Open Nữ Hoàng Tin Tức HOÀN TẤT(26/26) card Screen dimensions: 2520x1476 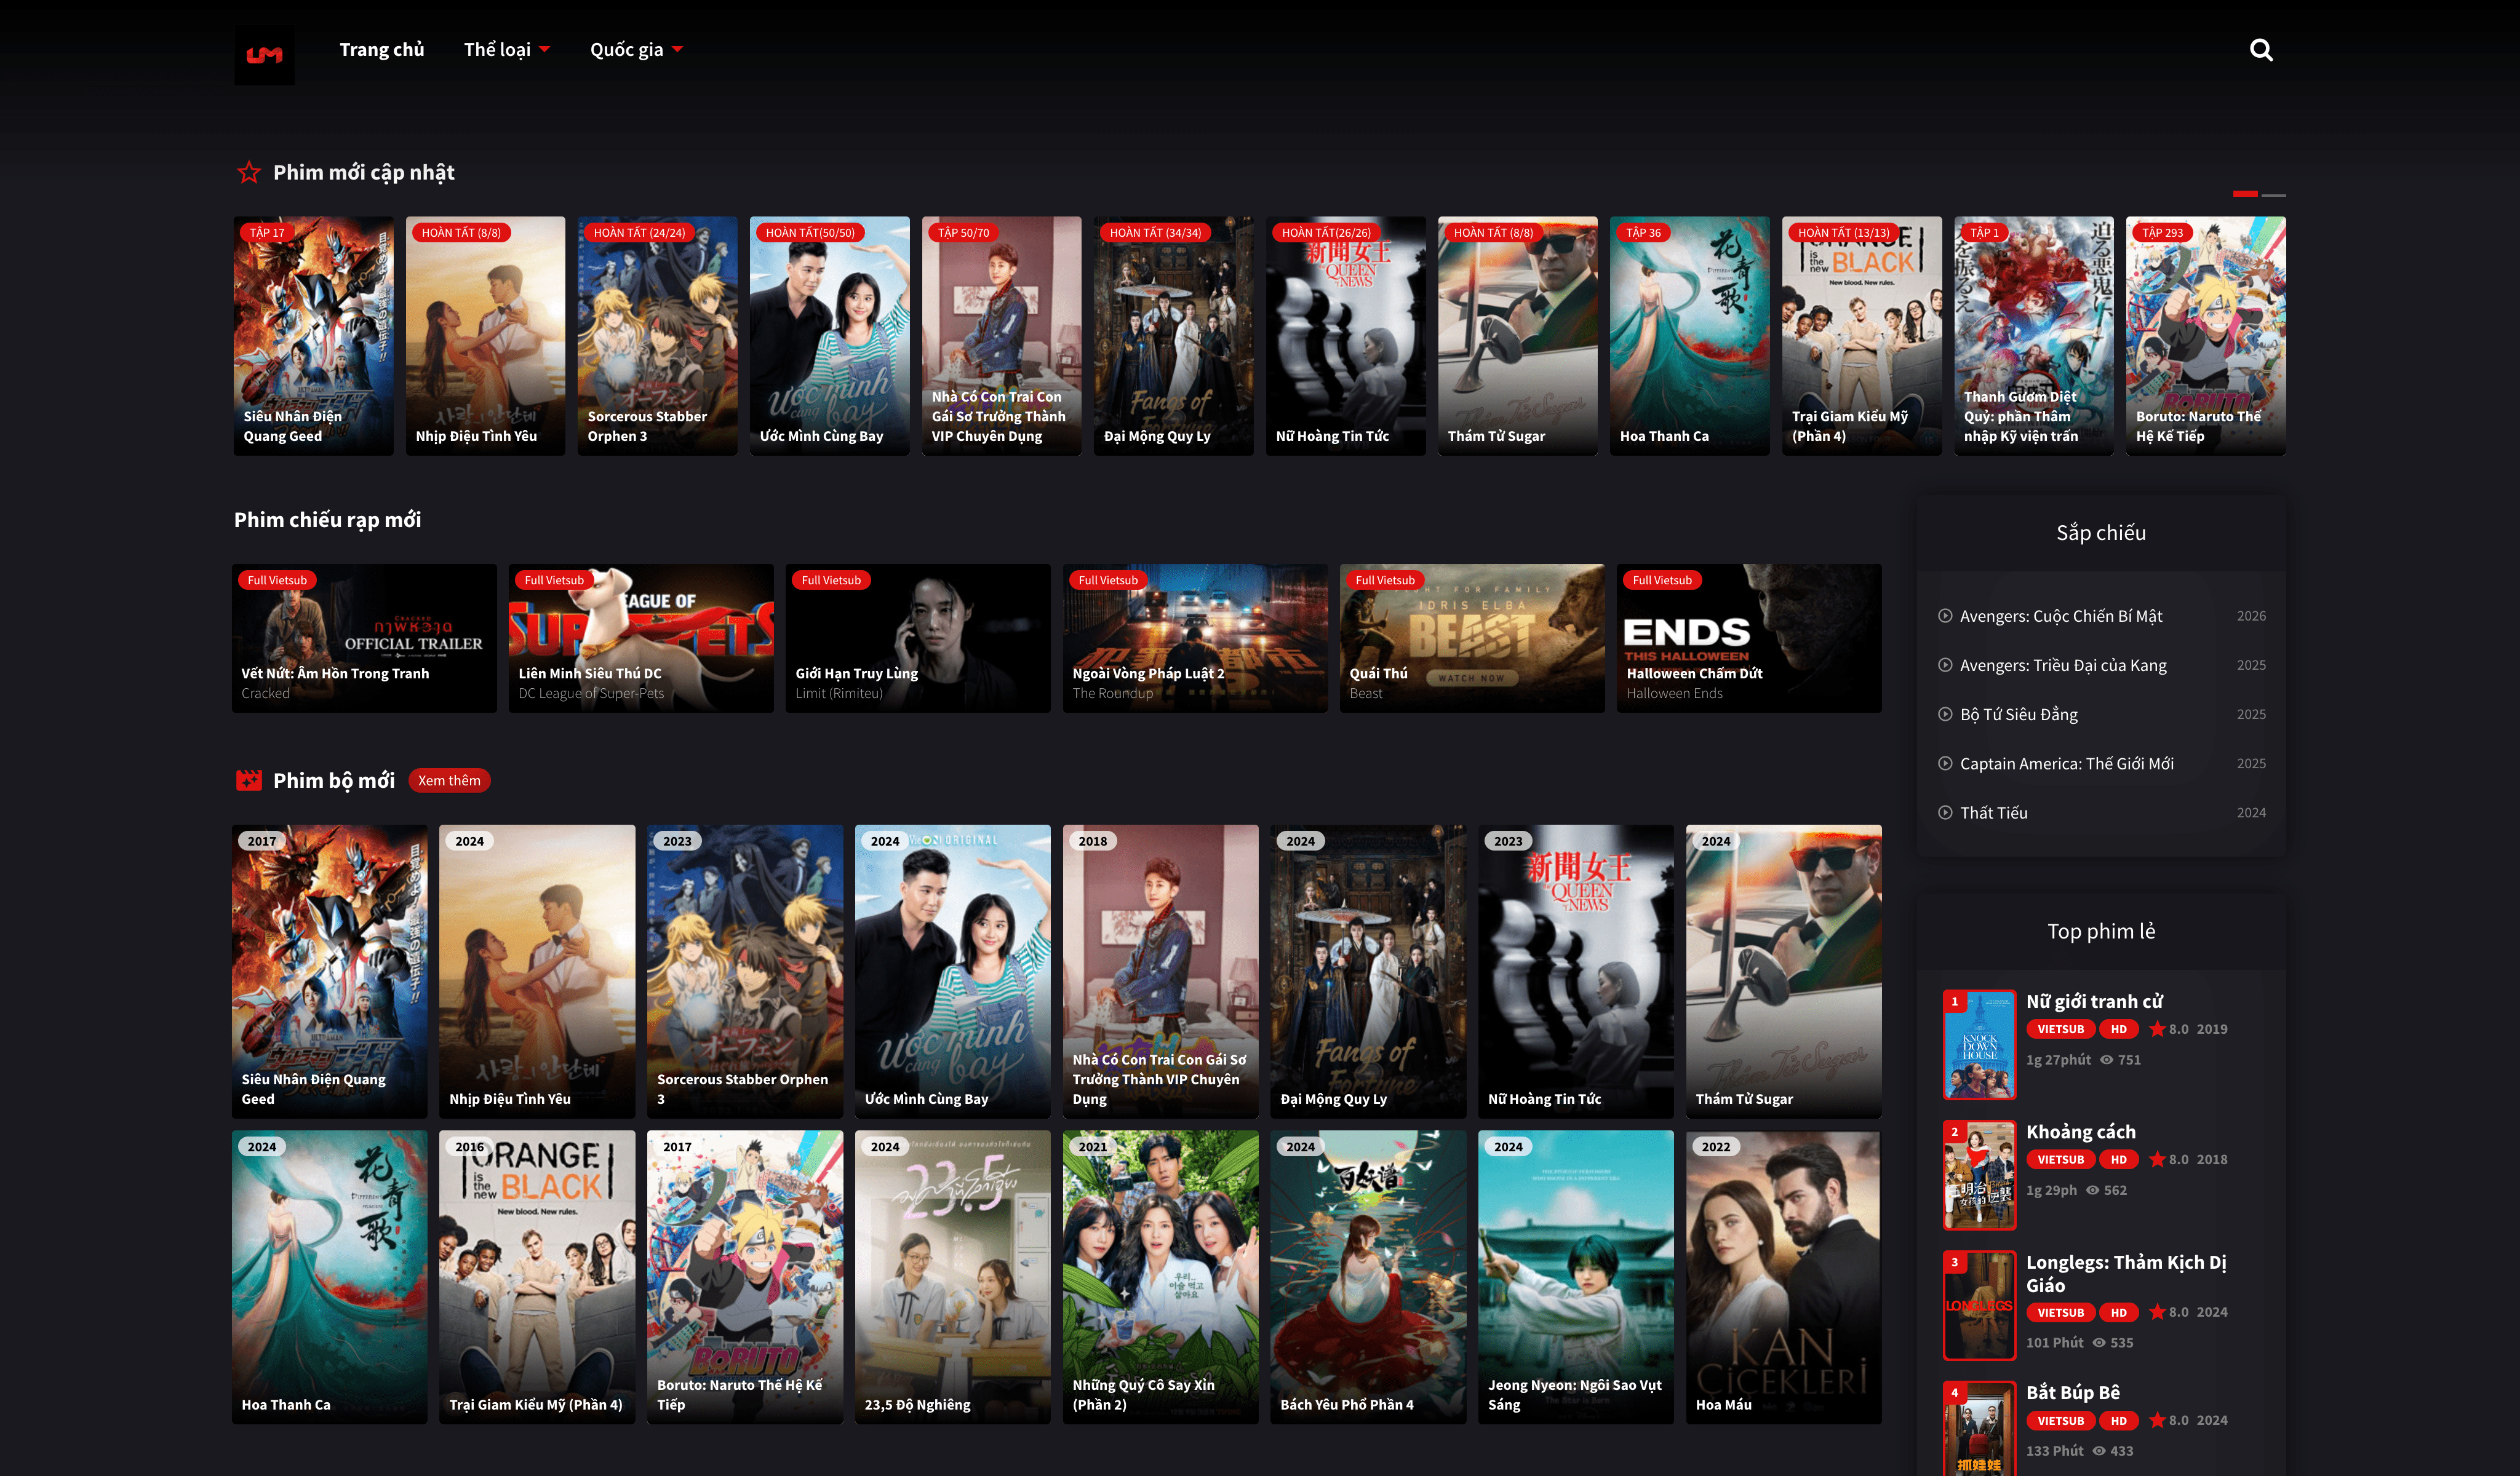tap(1345, 336)
